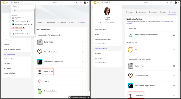Screen dimensions: 181x99
Task: Open the three-dot menu for New CS
Action: pyautogui.click(x=83, y=81)
